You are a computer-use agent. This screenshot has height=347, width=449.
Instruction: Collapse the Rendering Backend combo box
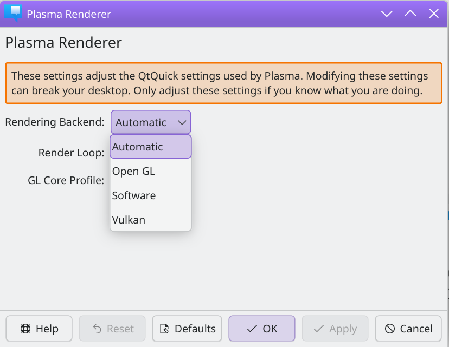pos(151,122)
